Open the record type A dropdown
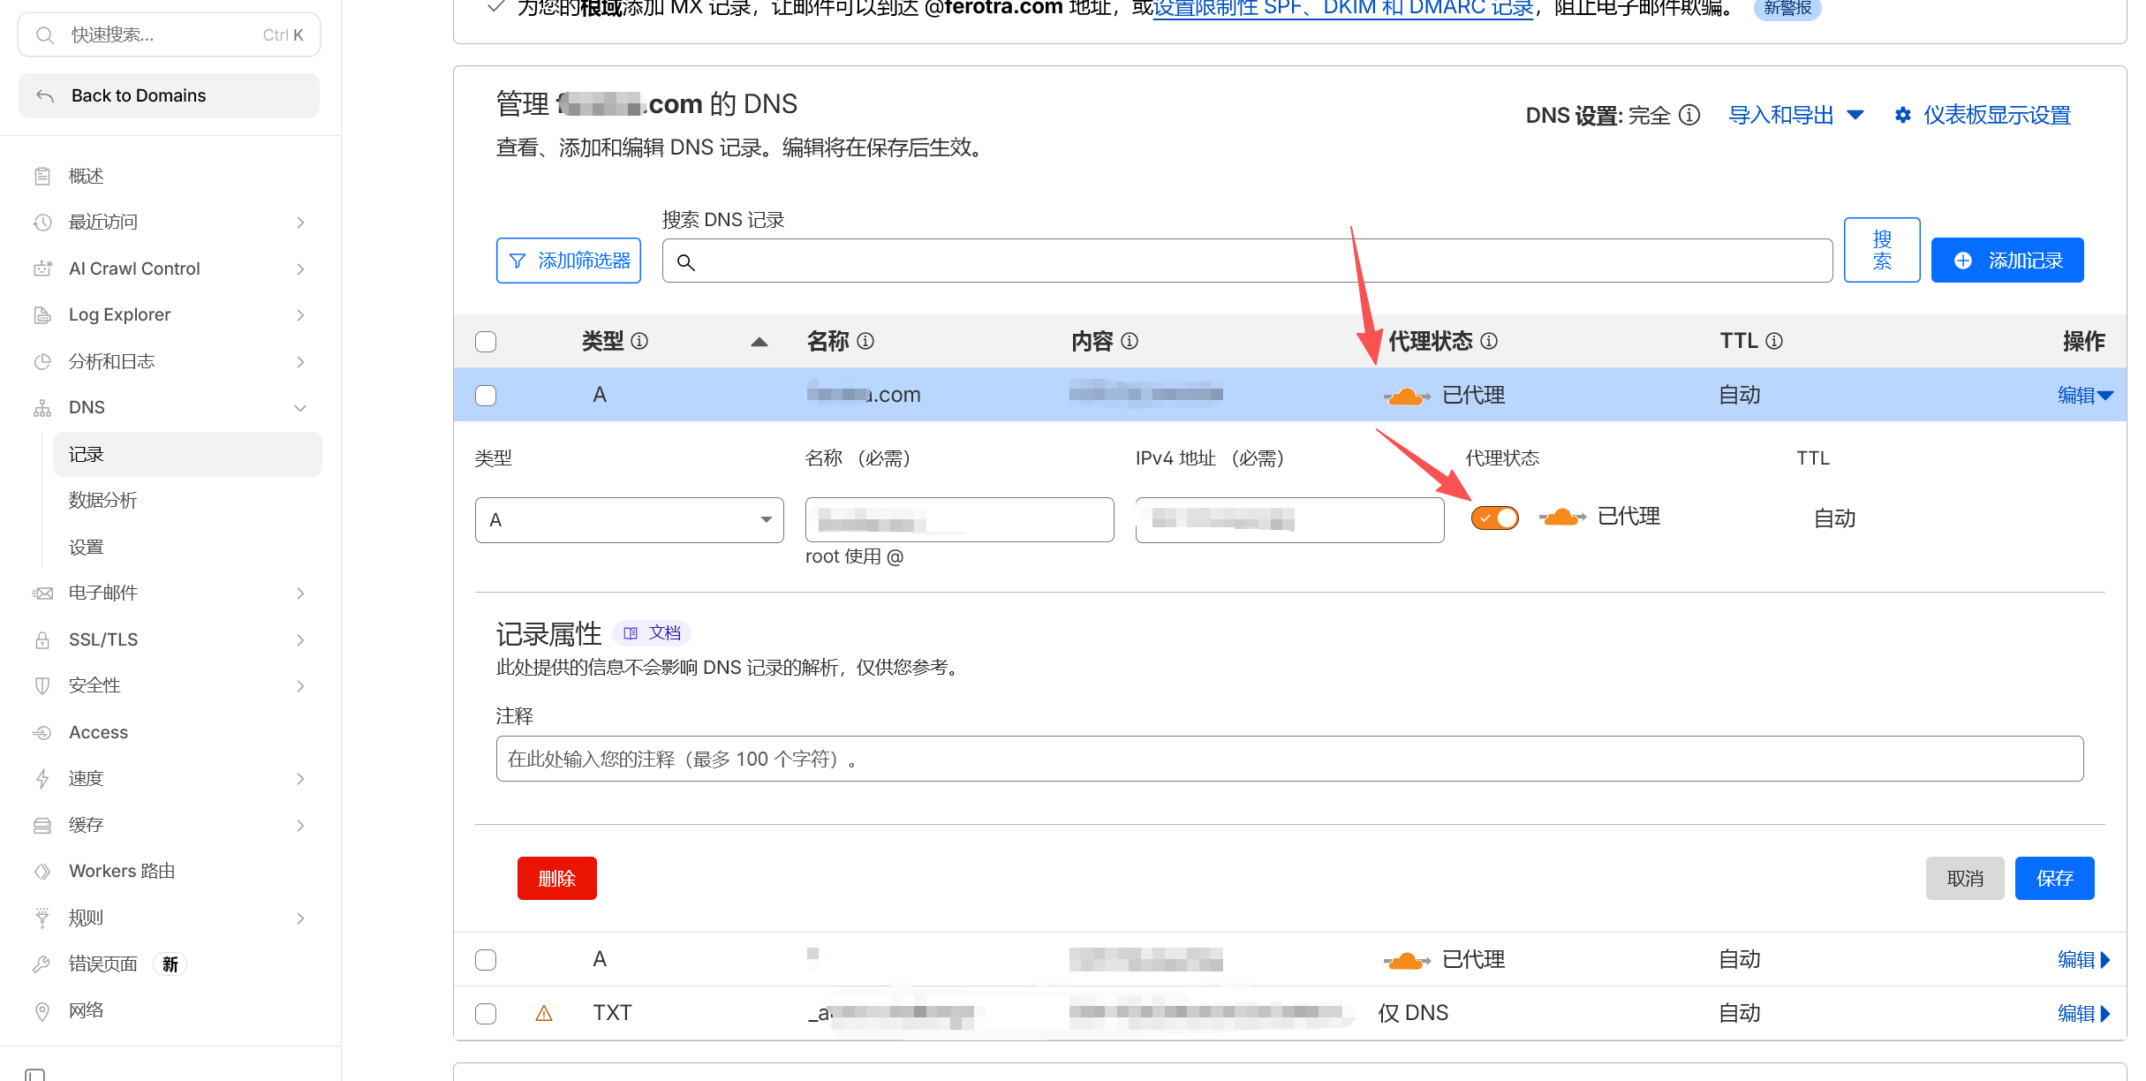The image size is (2146, 1081). click(x=629, y=520)
